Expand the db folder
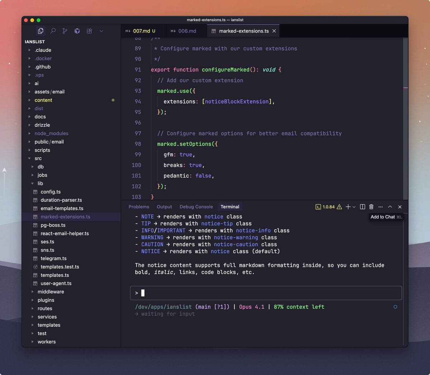The width and height of the screenshot is (430, 375). (71, 167)
